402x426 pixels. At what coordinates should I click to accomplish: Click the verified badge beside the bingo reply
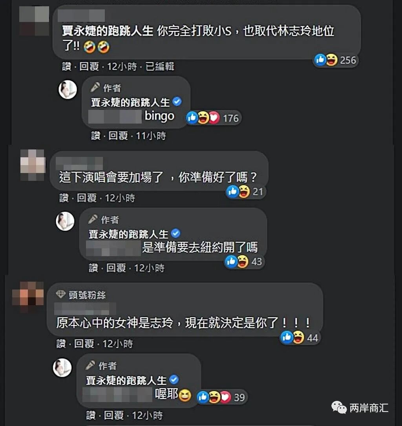coord(177,102)
